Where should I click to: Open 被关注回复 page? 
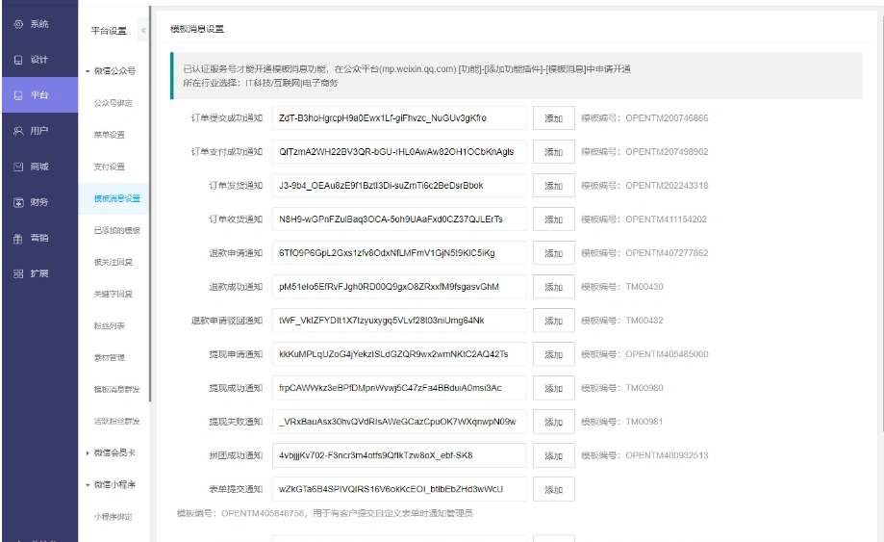114,262
